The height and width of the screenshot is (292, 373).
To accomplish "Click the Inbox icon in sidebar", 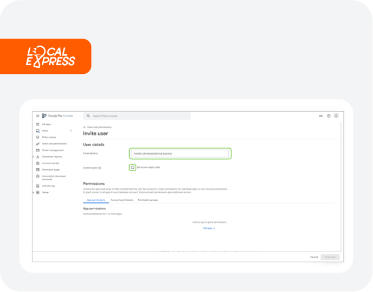I will click(x=37, y=131).
